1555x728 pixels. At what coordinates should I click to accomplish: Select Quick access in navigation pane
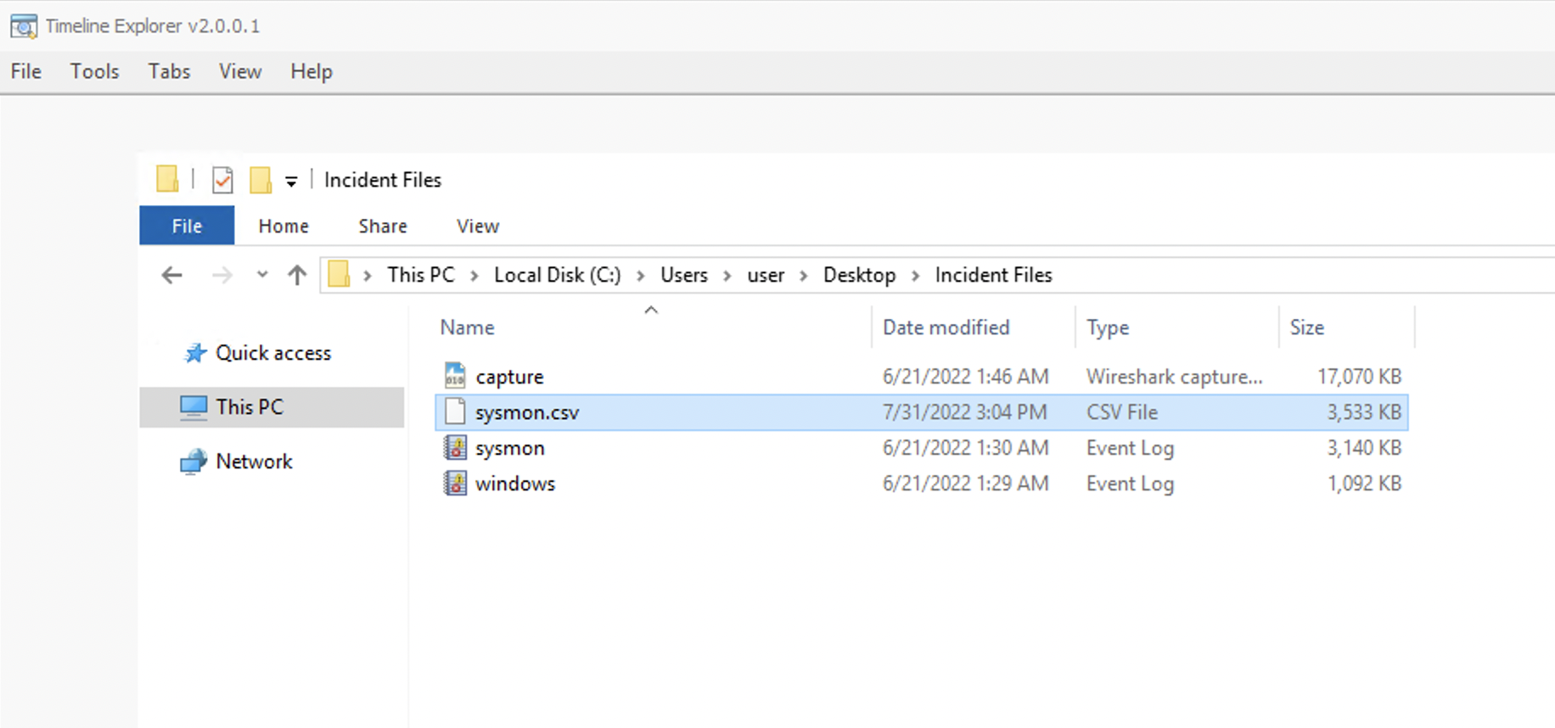coord(272,353)
